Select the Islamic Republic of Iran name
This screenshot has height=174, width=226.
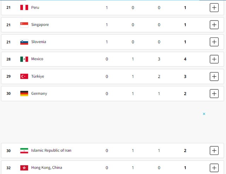(x=51, y=151)
